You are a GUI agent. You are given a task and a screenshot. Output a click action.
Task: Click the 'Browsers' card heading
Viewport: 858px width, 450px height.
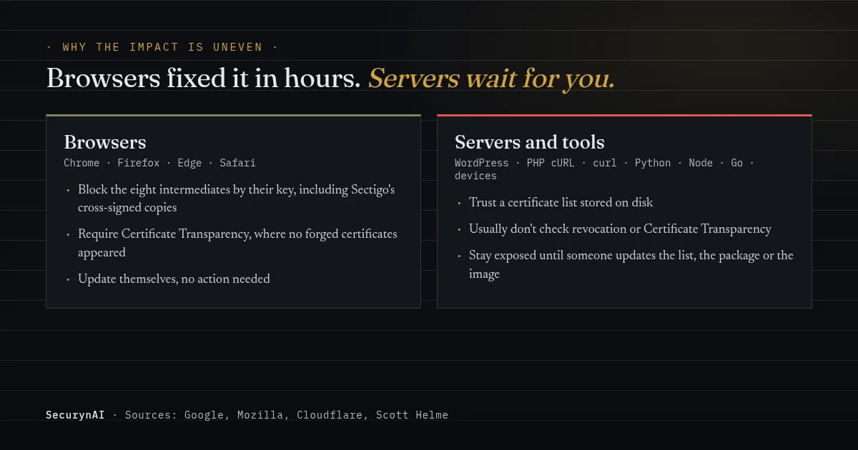[105, 141]
